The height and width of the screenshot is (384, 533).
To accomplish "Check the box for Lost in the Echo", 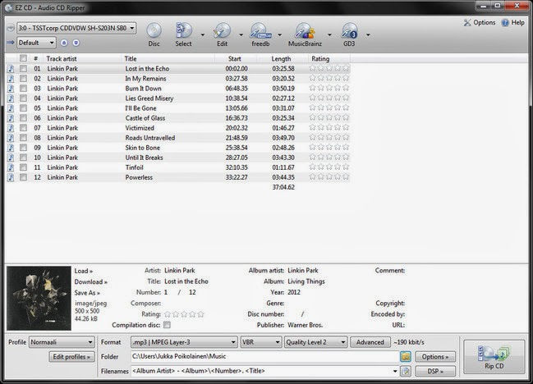I will coord(23,69).
